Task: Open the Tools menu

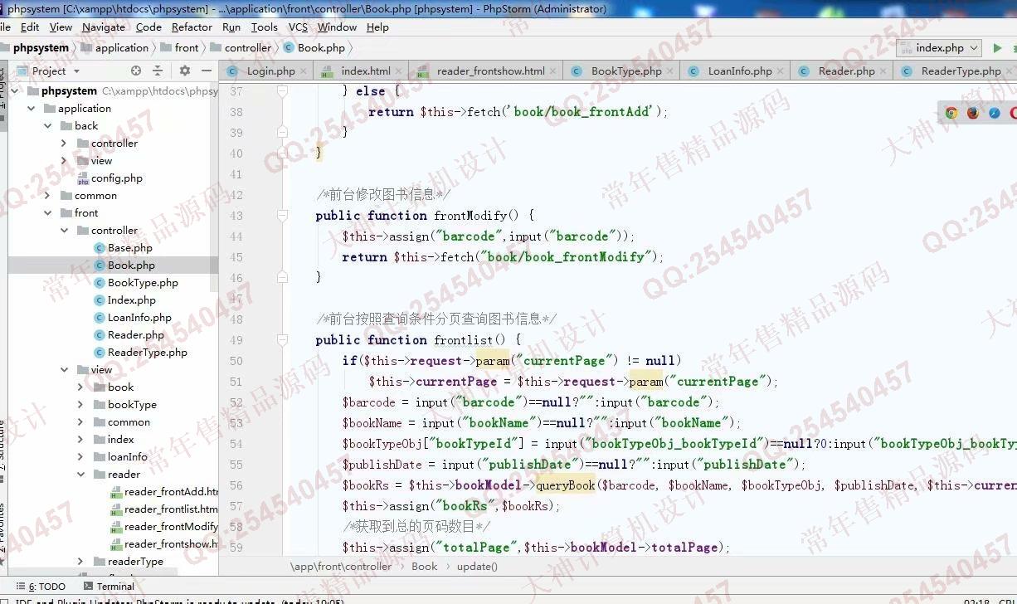Action: click(265, 27)
